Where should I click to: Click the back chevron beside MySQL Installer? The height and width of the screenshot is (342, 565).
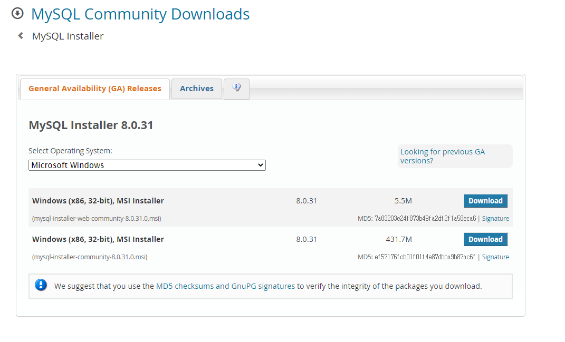pos(21,36)
